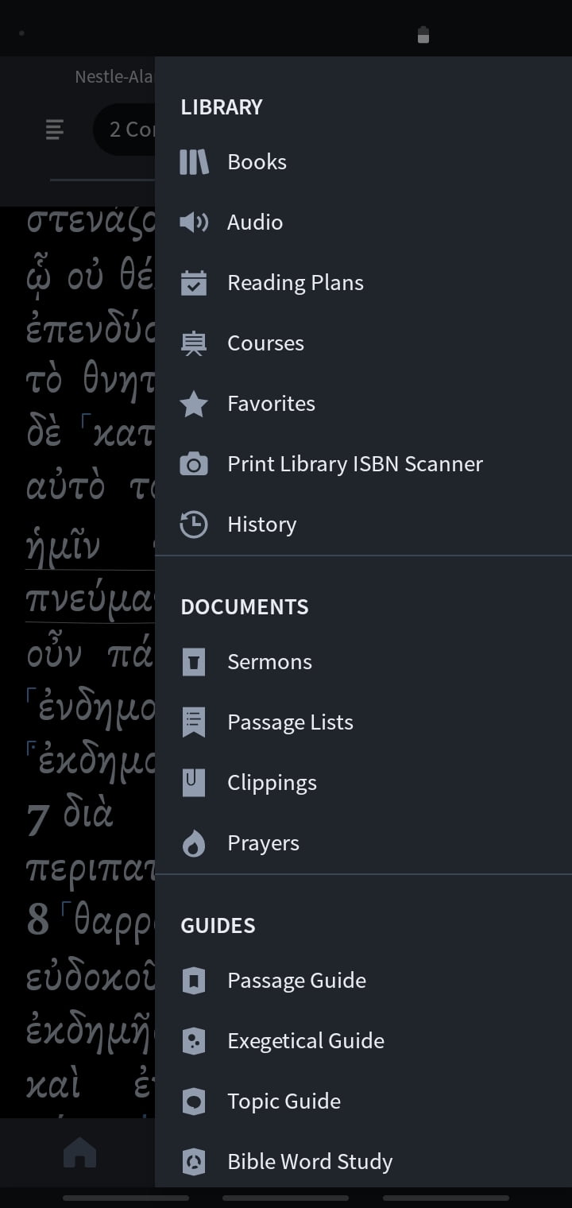The height and width of the screenshot is (1208, 572).
Task: Open the Audio speaker icon
Action: (x=194, y=223)
